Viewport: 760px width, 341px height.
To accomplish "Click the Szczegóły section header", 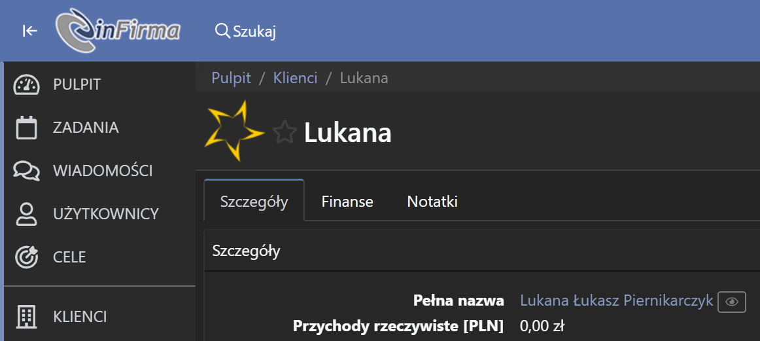I will pos(246,251).
